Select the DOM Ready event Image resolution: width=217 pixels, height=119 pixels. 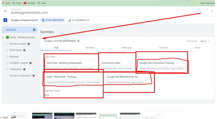click(x=16, y=50)
